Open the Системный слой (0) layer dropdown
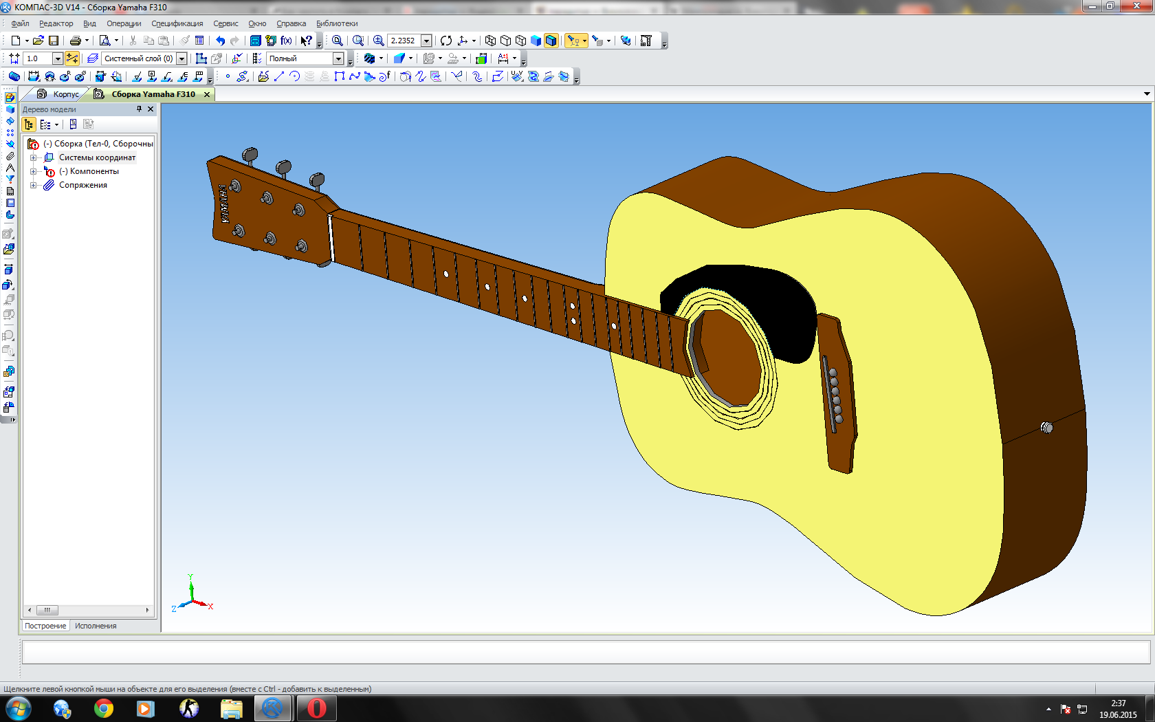 pyautogui.click(x=182, y=58)
